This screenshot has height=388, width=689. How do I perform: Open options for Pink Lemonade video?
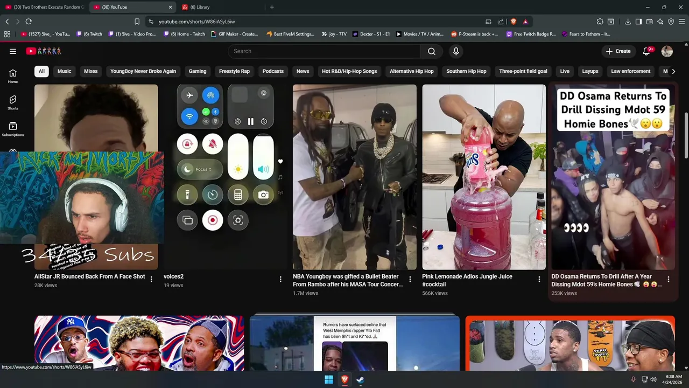pyautogui.click(x=539, y=279)
